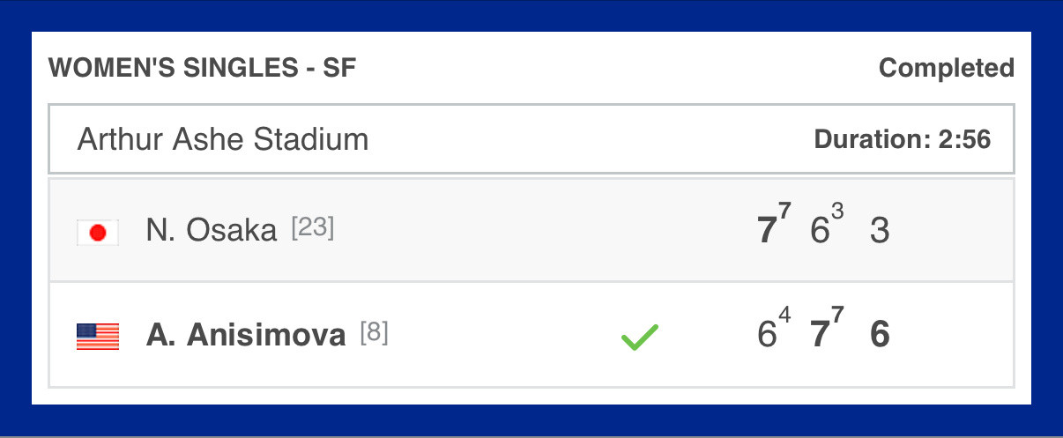This screenshot has width=1063, height=438.
Task: Click the Duration: 2:56 text
Action: point(903,139)
